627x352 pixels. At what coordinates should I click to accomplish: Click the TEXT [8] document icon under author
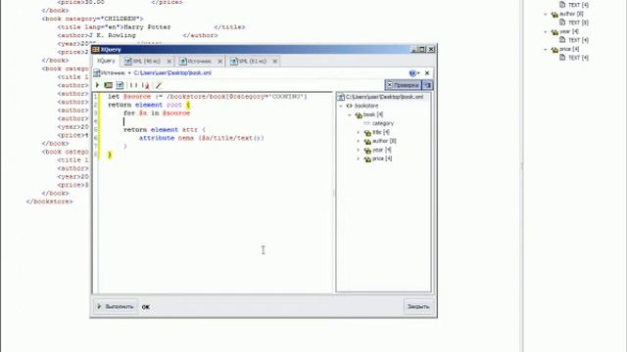(x=562, y=22)
